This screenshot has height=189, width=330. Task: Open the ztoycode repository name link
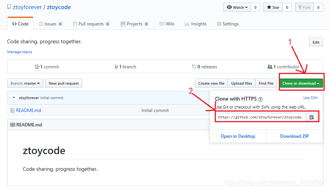(59, 7)
